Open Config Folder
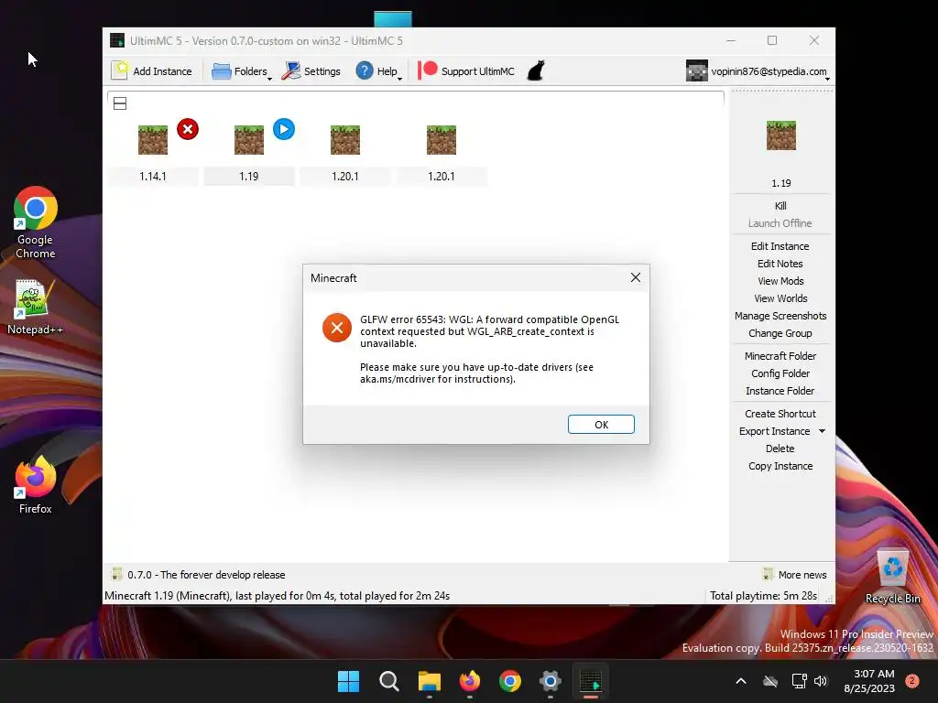This screenshot has width=938, height=703. coord(780,373)
